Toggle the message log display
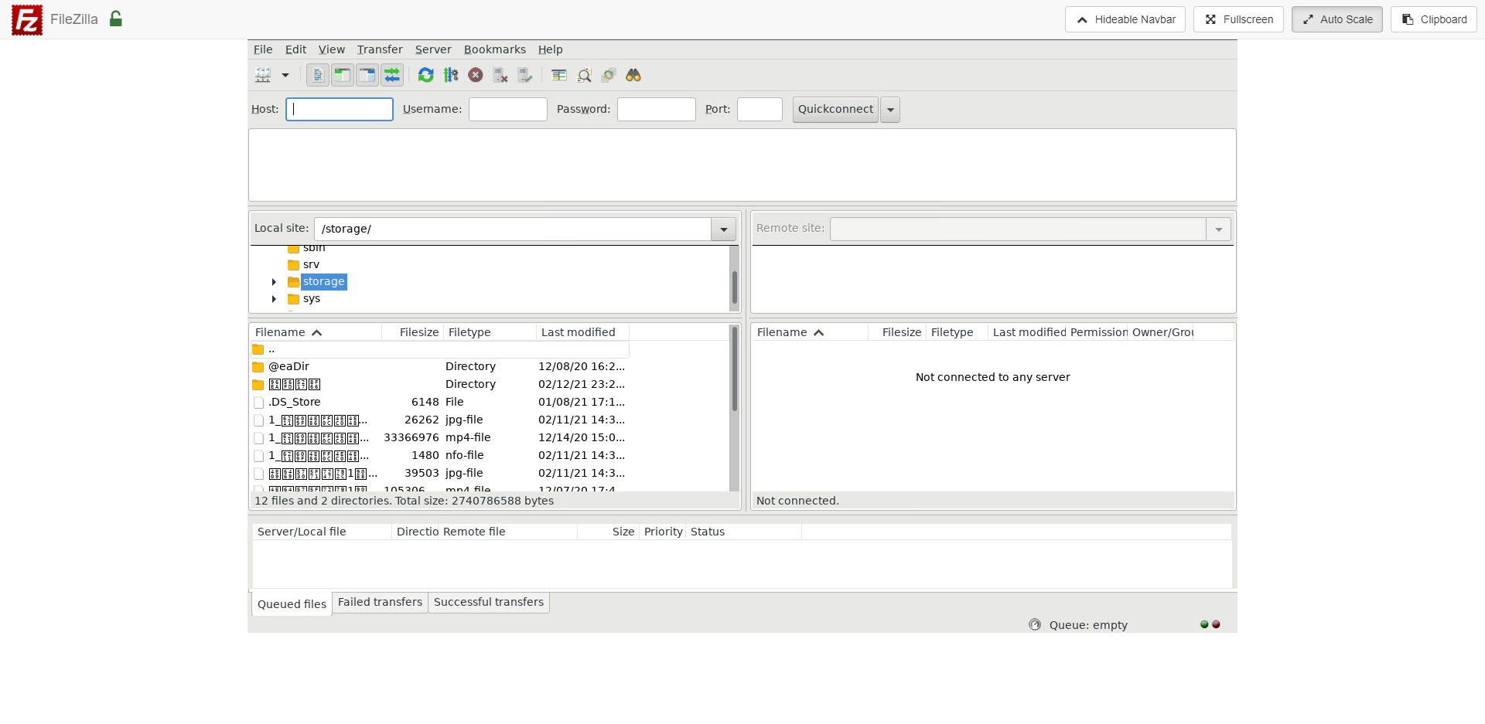Viewport: 1485px width, 724px height. (x=317, y=75)
